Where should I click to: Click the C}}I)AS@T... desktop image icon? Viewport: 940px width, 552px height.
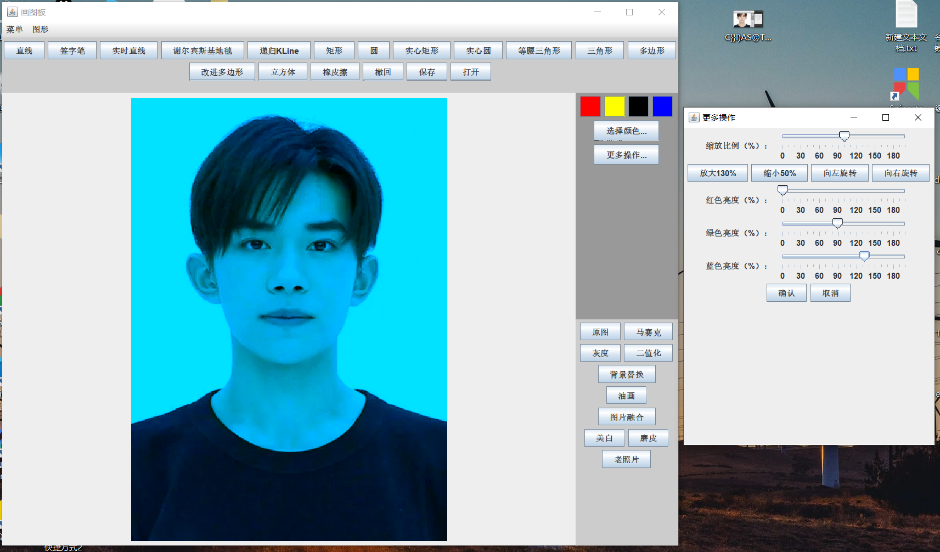pyautogui.click(x=748, y=26)
